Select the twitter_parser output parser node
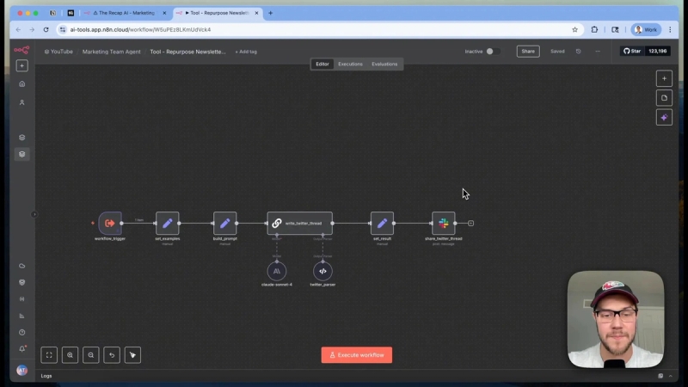 coord(323,271)
